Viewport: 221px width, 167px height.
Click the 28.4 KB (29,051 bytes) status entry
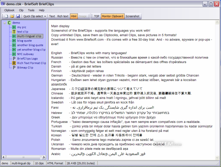tap(81, 163)
